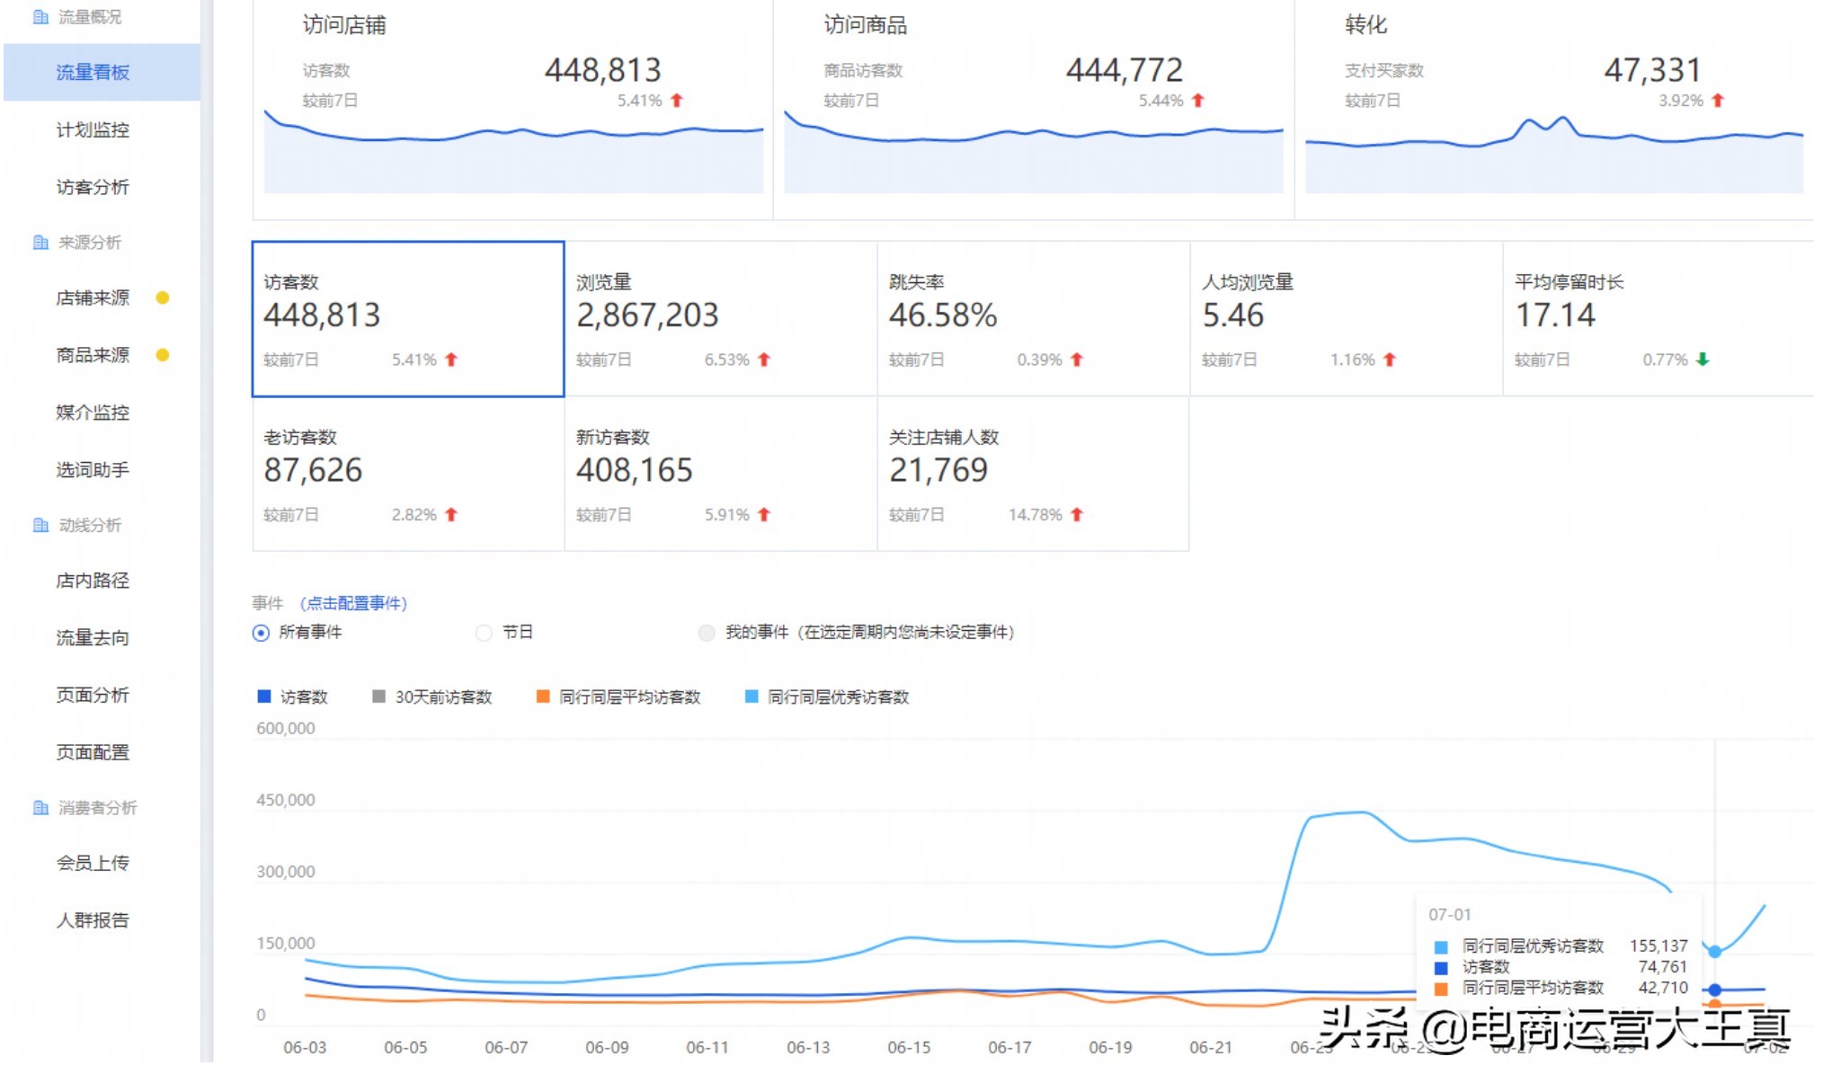The width and height of the screenshot is (1823, 1083).
Task: Select the 我的事件 radio option
Action: [x=707, y=633]
